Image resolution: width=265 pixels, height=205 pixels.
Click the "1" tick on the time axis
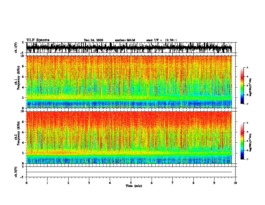[x=47, y=183]
